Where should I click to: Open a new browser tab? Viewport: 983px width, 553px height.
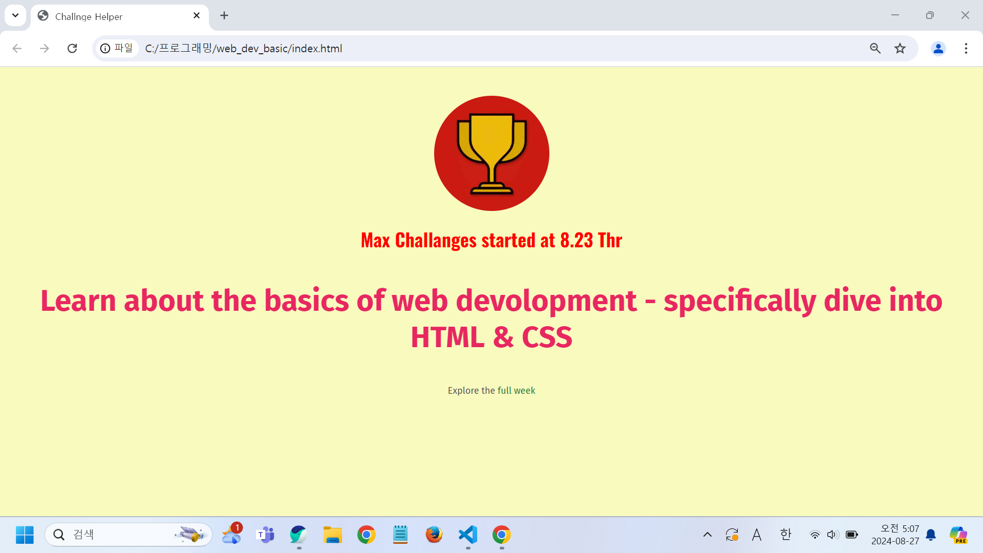click(x=224, y=15)
